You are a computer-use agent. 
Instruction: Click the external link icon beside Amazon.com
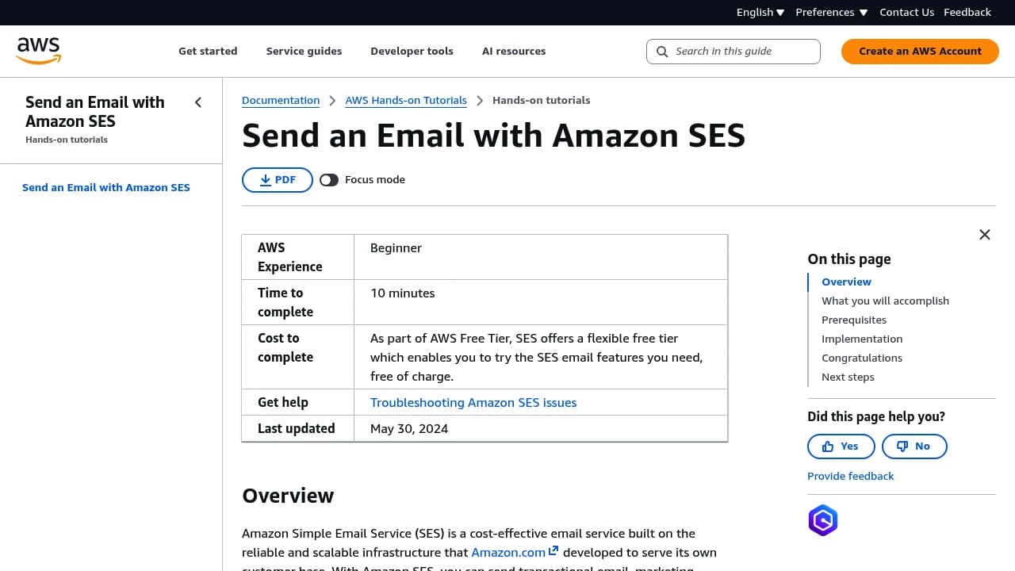click(x=553, y=550)
